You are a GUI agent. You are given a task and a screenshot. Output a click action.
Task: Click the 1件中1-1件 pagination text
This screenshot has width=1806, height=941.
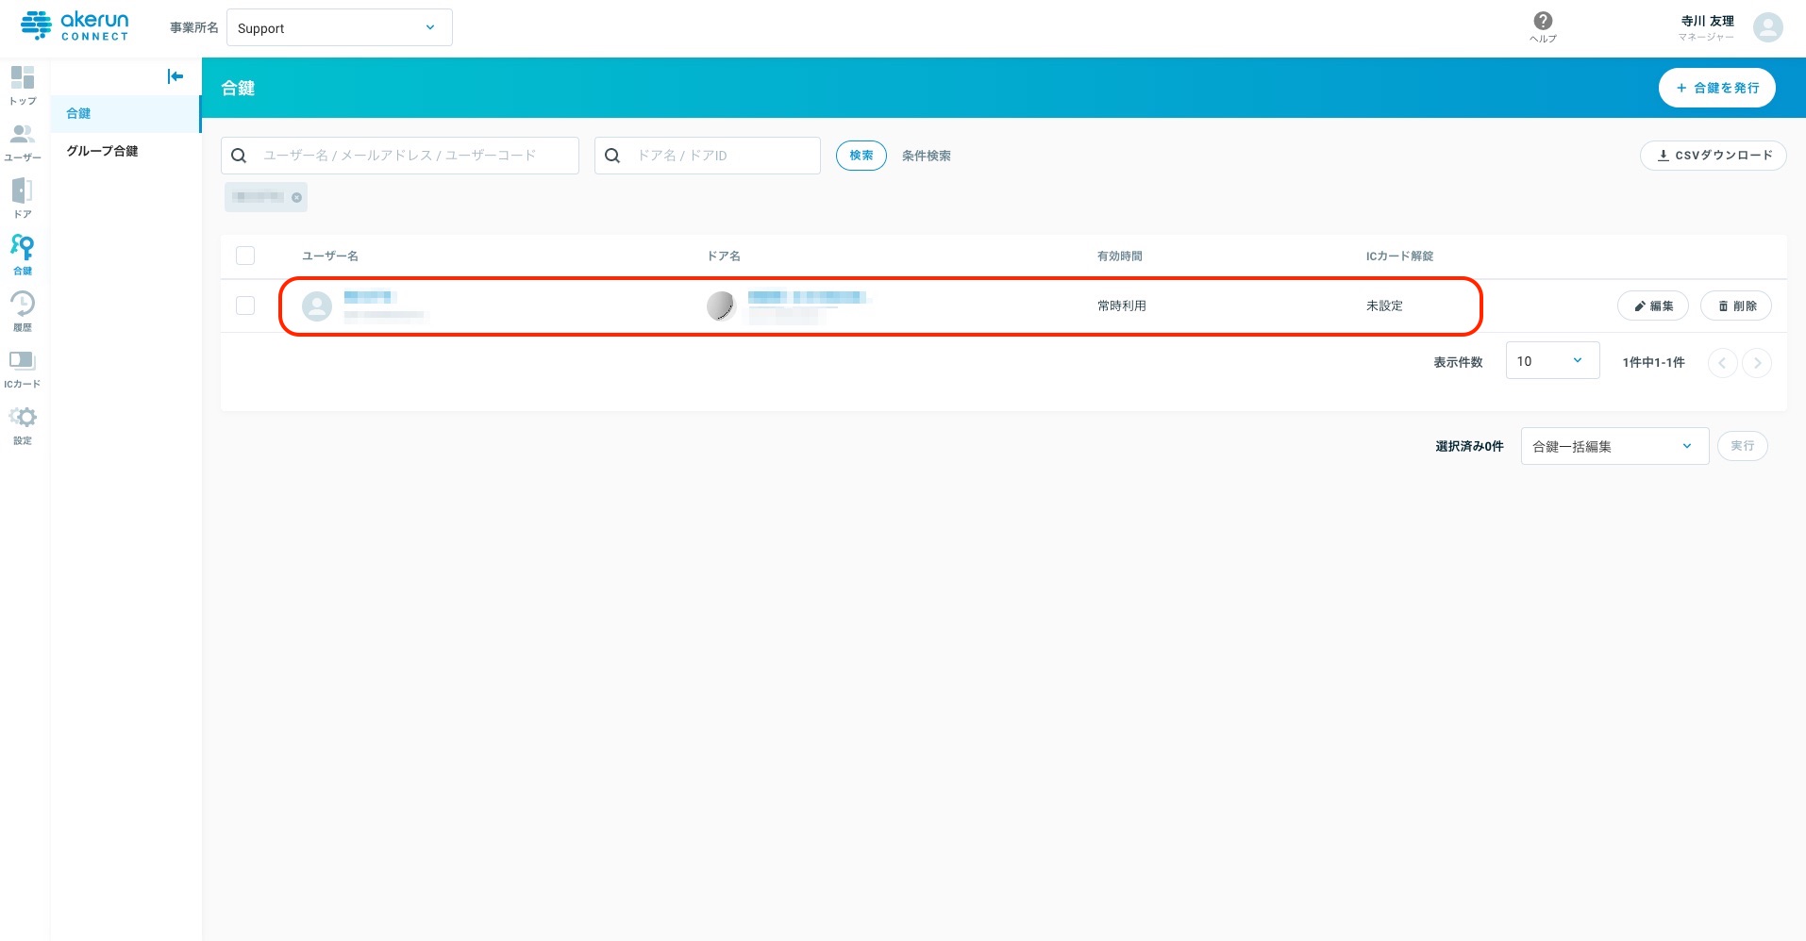1653,362
